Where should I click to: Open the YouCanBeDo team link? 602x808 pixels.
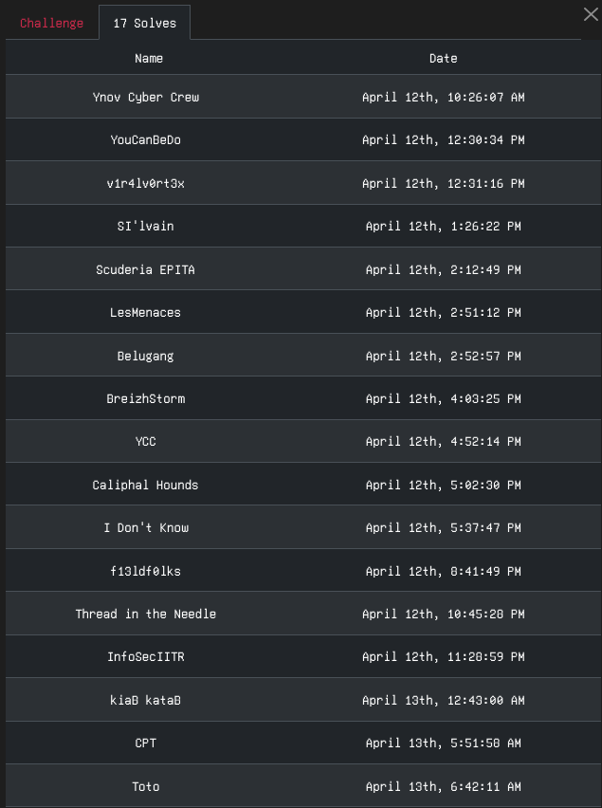[x=146, y=140]
